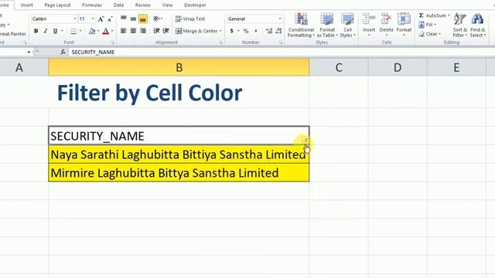Switch to the Formulas tab
The height and width of the screenshot is (278, 495).
click(x=92, y=5)
